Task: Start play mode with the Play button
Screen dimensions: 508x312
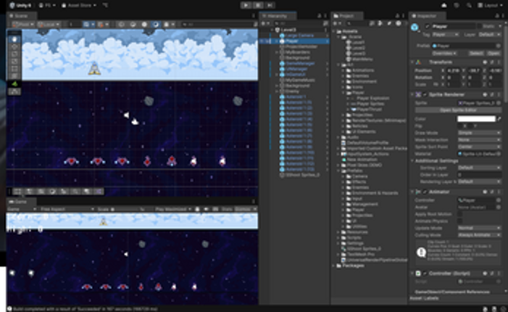Action: pyautogui.click(x=246, y=5)
